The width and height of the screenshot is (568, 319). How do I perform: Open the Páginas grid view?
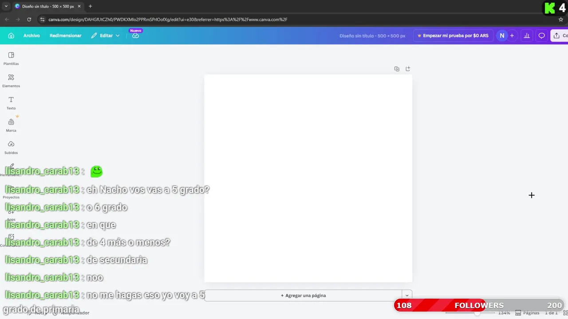527,313
